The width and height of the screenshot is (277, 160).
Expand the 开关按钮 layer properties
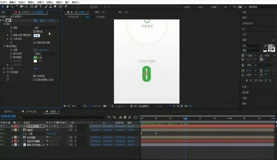coord(13,137)
